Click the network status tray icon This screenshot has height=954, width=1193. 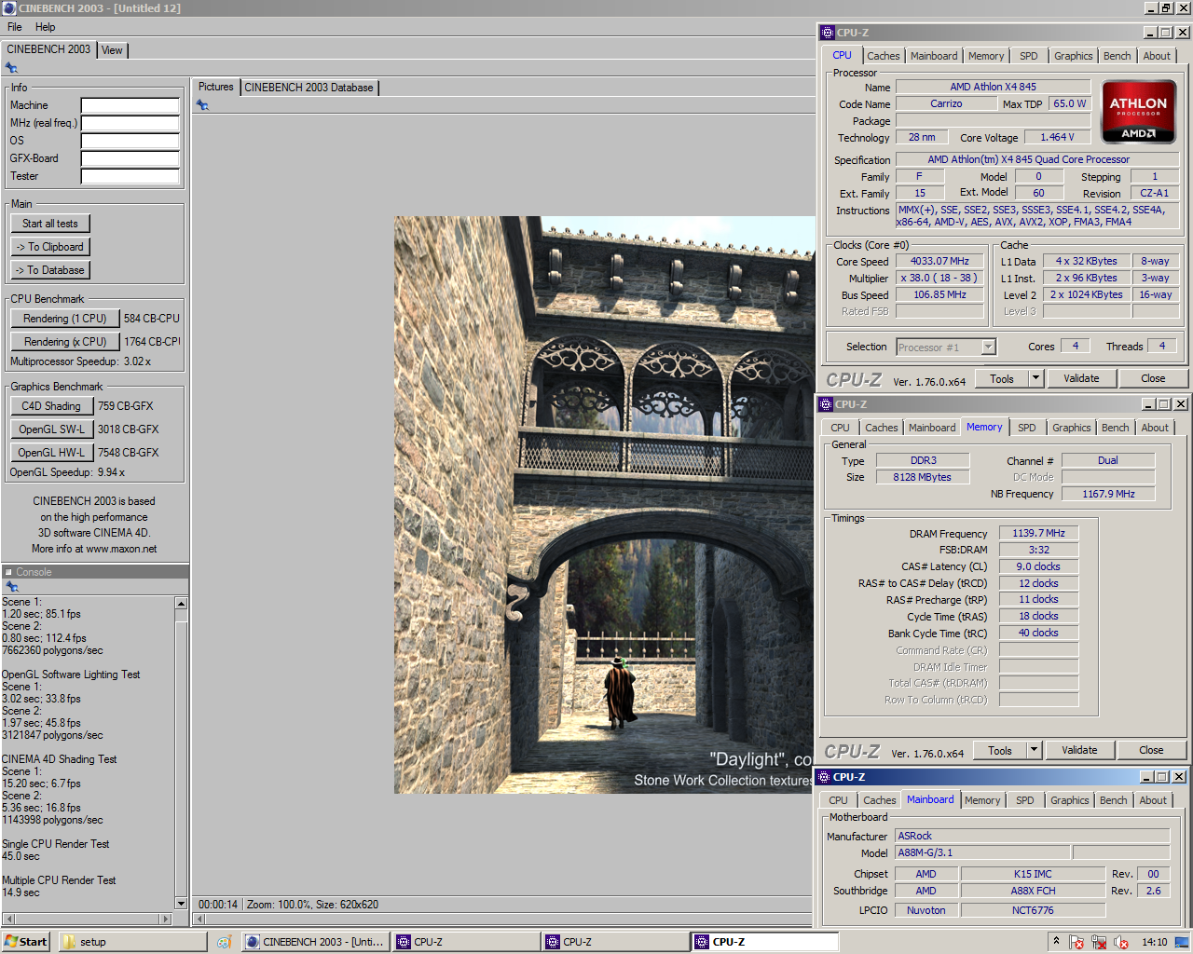pos(1099,942)
